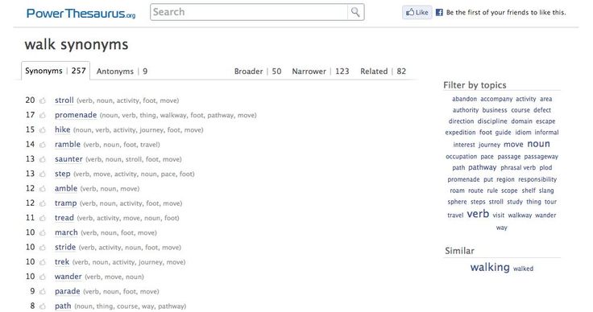Open the path synonym link in the list
The width and height of the screenshot is (593, 312).
coord(63,306)
